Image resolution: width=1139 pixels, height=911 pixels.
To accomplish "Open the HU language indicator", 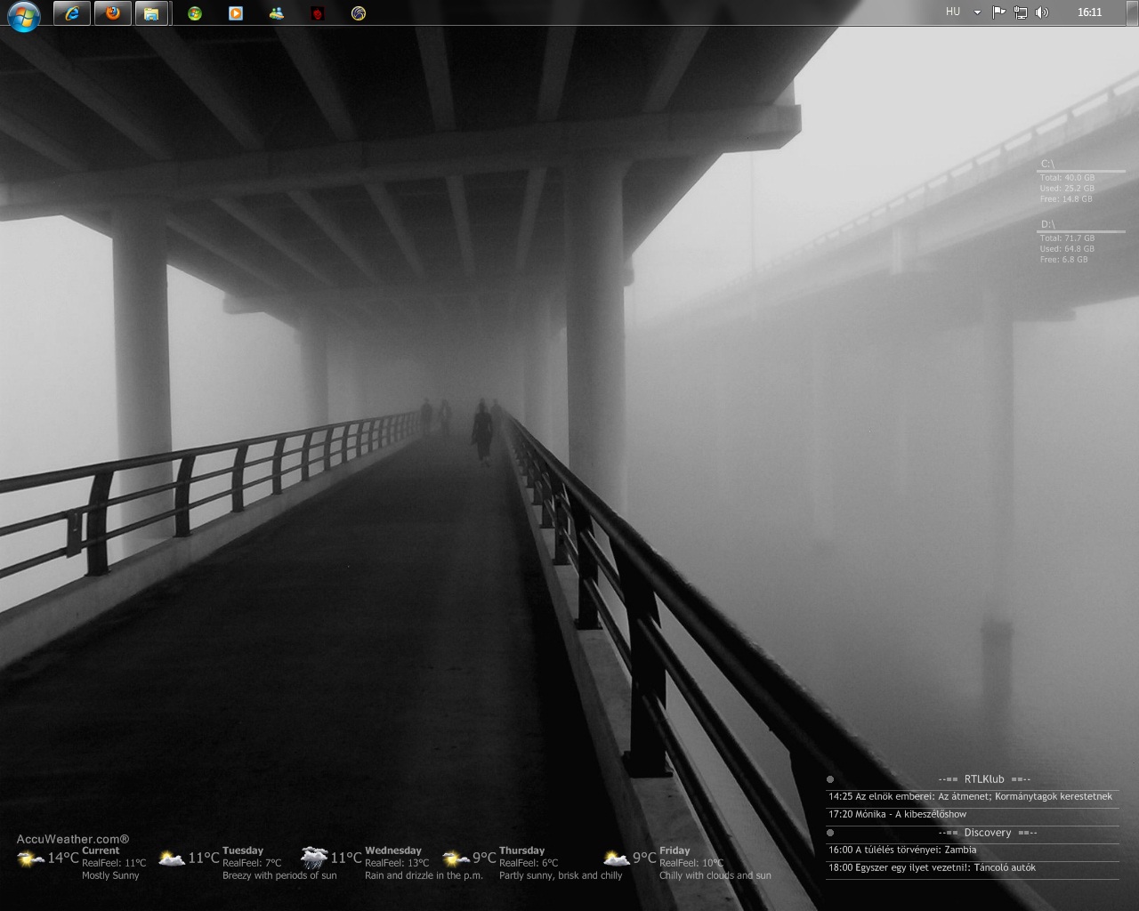I will tap(953, 12).
